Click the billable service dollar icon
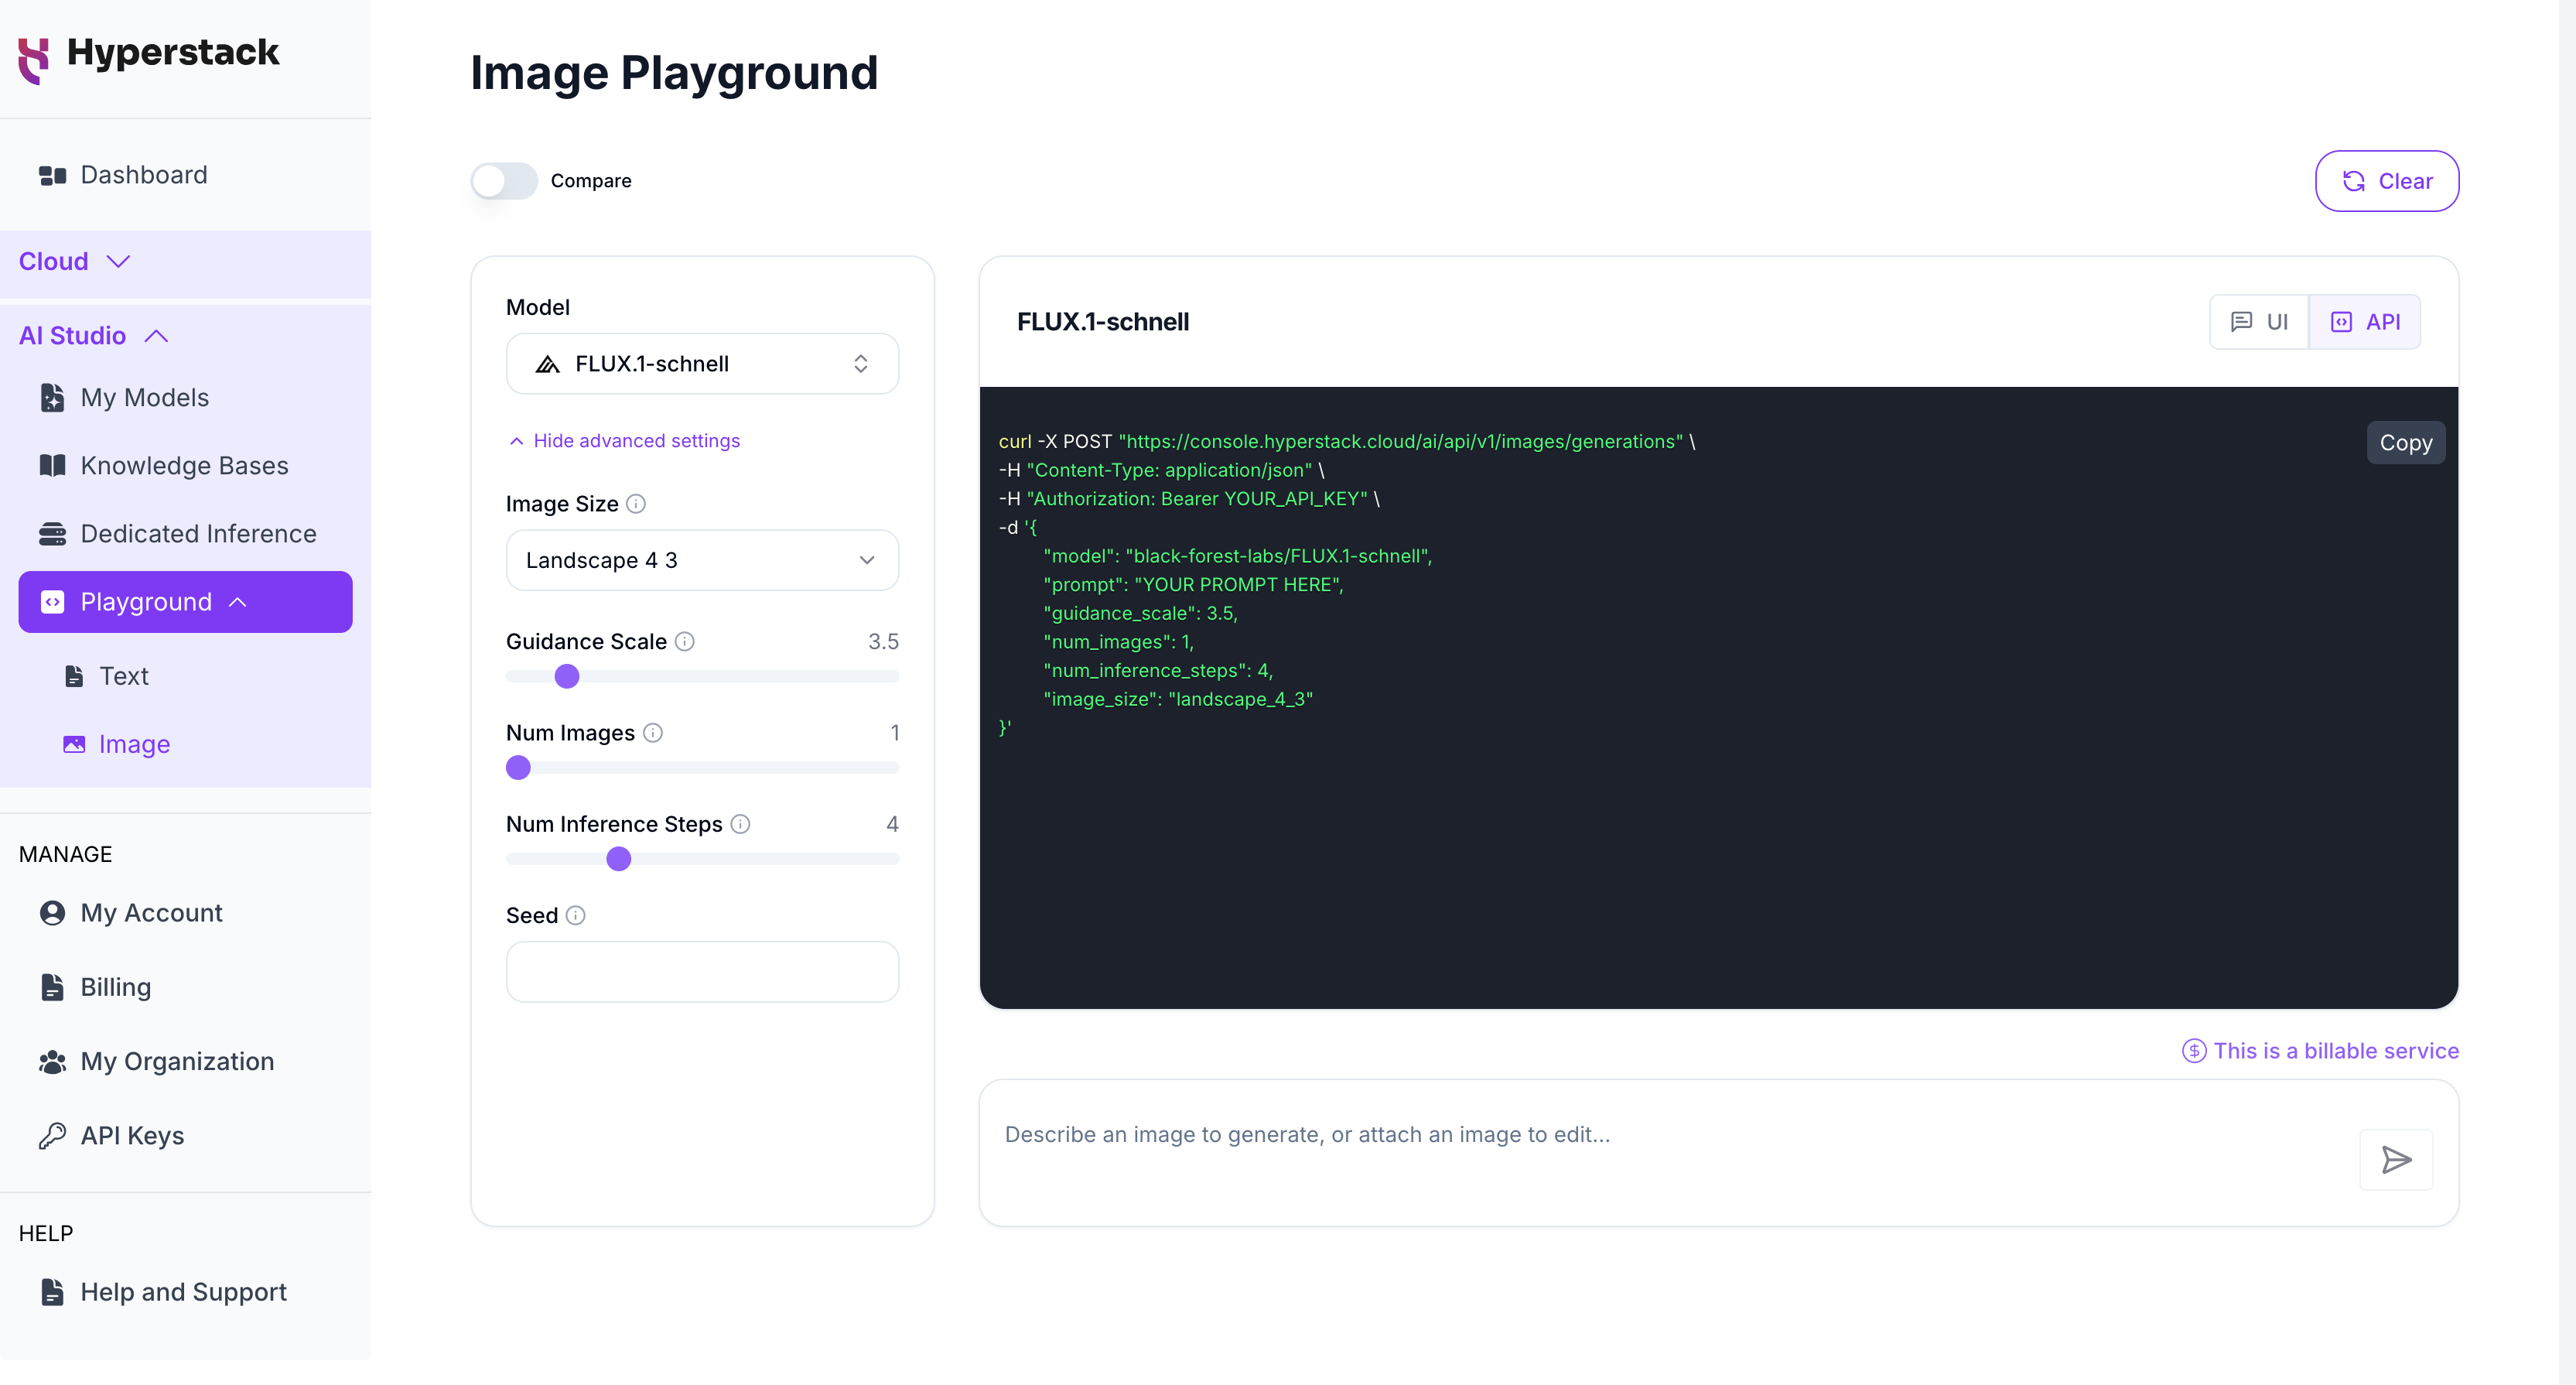Viewport: 2576px width, 1385px height. tap(2194, 1051)
